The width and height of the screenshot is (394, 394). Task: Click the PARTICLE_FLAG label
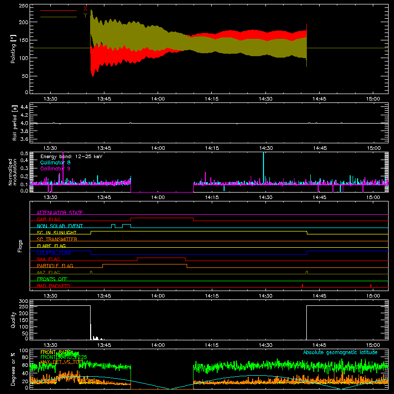(x=55, y=265)
